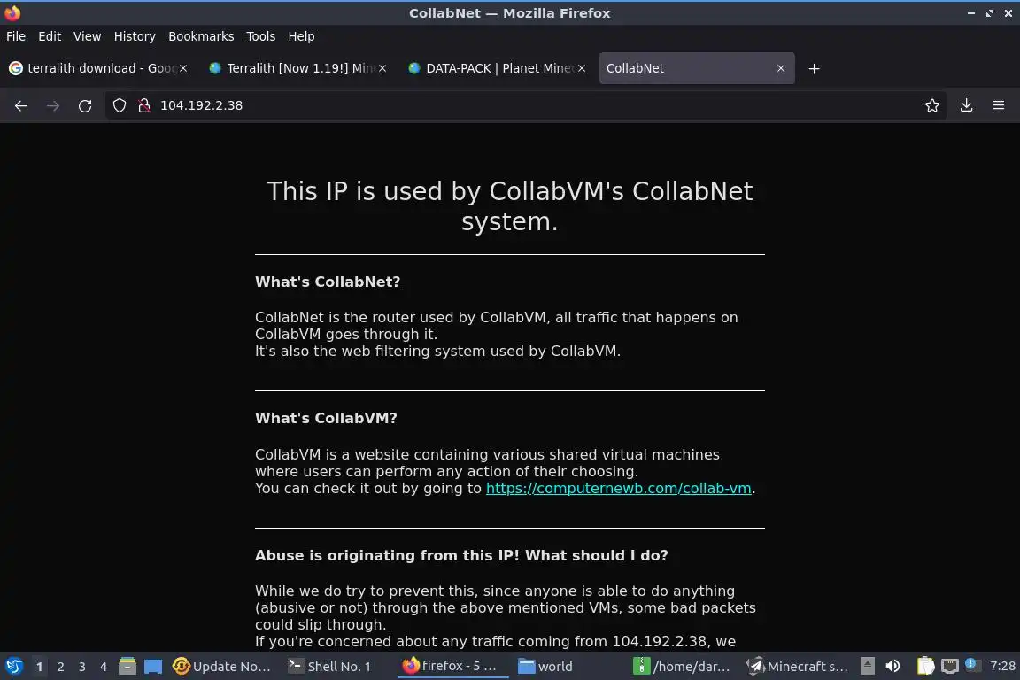Open the Update Notifier taskbar window

pos(222,667)
